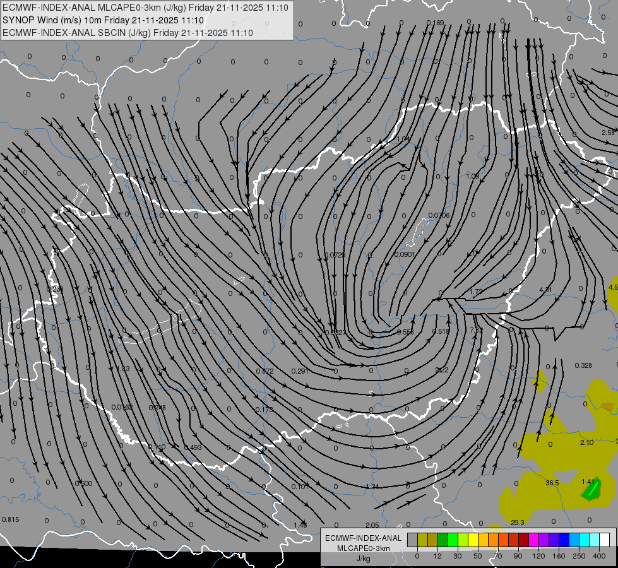Image resolution: width=618 pixels, height=568 pixels.
Task: Click the map value 36.5
Action: point(552,483)
